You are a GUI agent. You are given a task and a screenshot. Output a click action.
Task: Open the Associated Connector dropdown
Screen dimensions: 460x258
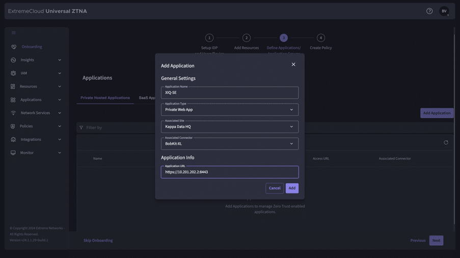230,144
